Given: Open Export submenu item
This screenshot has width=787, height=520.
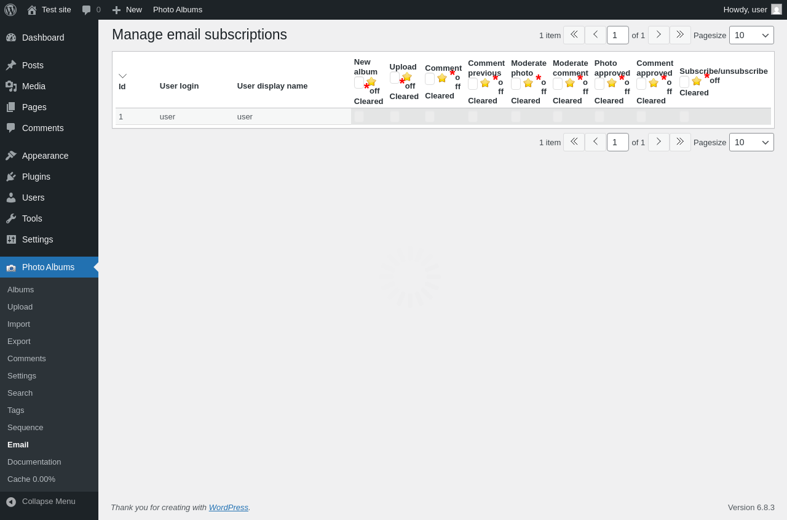Looking at the screenshot, I should point(19,342).
